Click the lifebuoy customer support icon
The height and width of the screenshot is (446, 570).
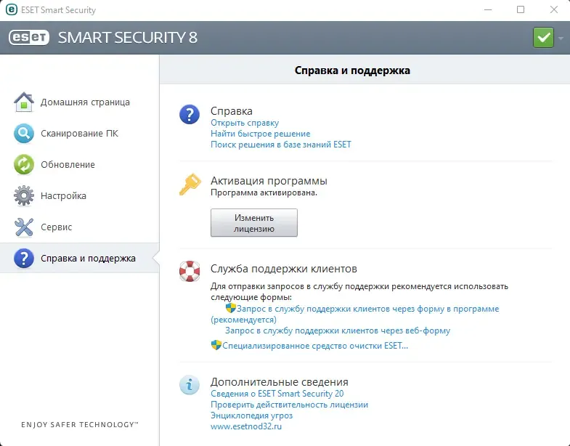click(x=189, y=272)
